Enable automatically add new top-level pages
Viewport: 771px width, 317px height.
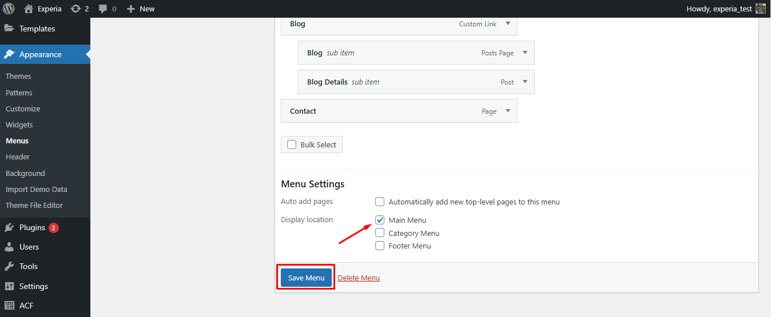click(380, 202)
